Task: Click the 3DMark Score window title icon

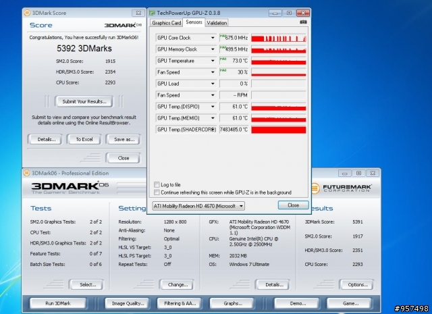Action: [x=27, y=13]
